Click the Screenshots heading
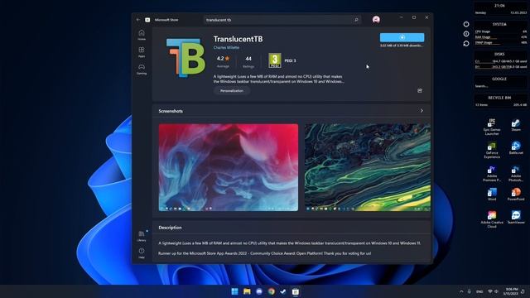 [x=171, y=111]
